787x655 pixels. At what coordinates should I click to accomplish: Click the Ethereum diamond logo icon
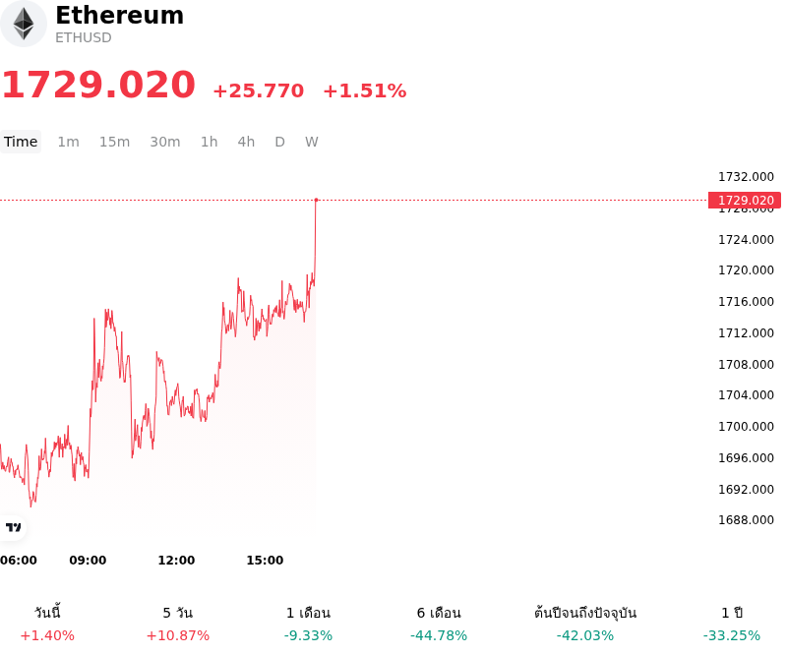pyautogui.click(x=23, y=24)
